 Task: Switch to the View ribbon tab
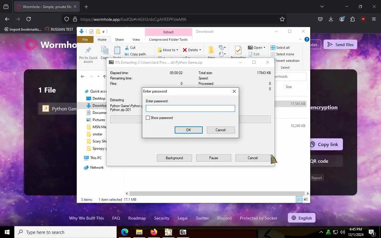point(136,40)
